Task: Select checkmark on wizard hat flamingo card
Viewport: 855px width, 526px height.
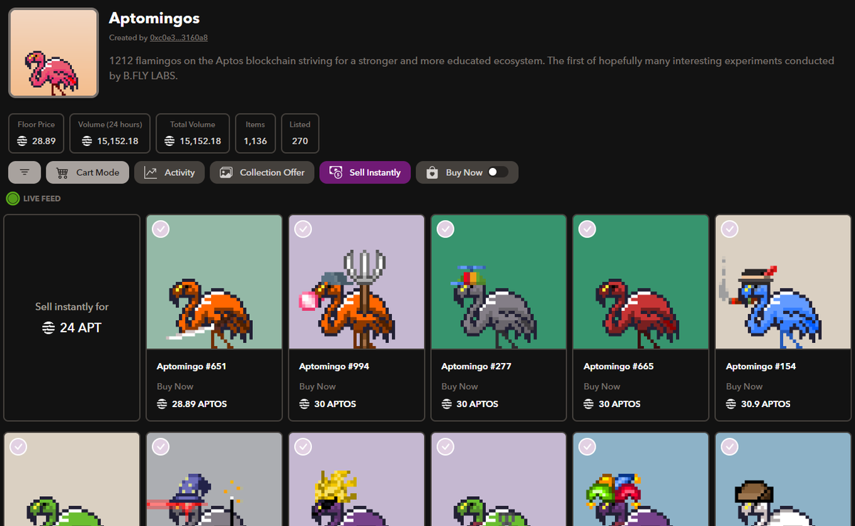Action: pyautogui.click(x=161, y=446)
